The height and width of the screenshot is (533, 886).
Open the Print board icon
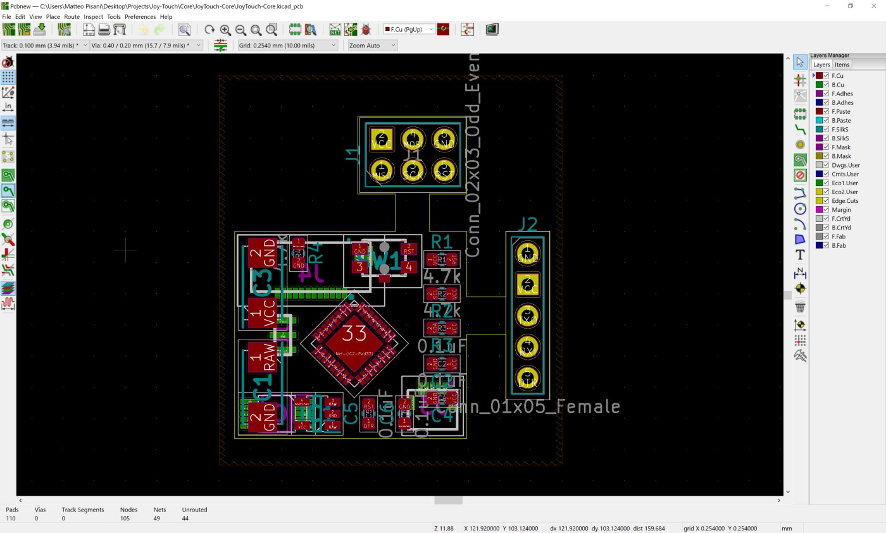[104, 30]
